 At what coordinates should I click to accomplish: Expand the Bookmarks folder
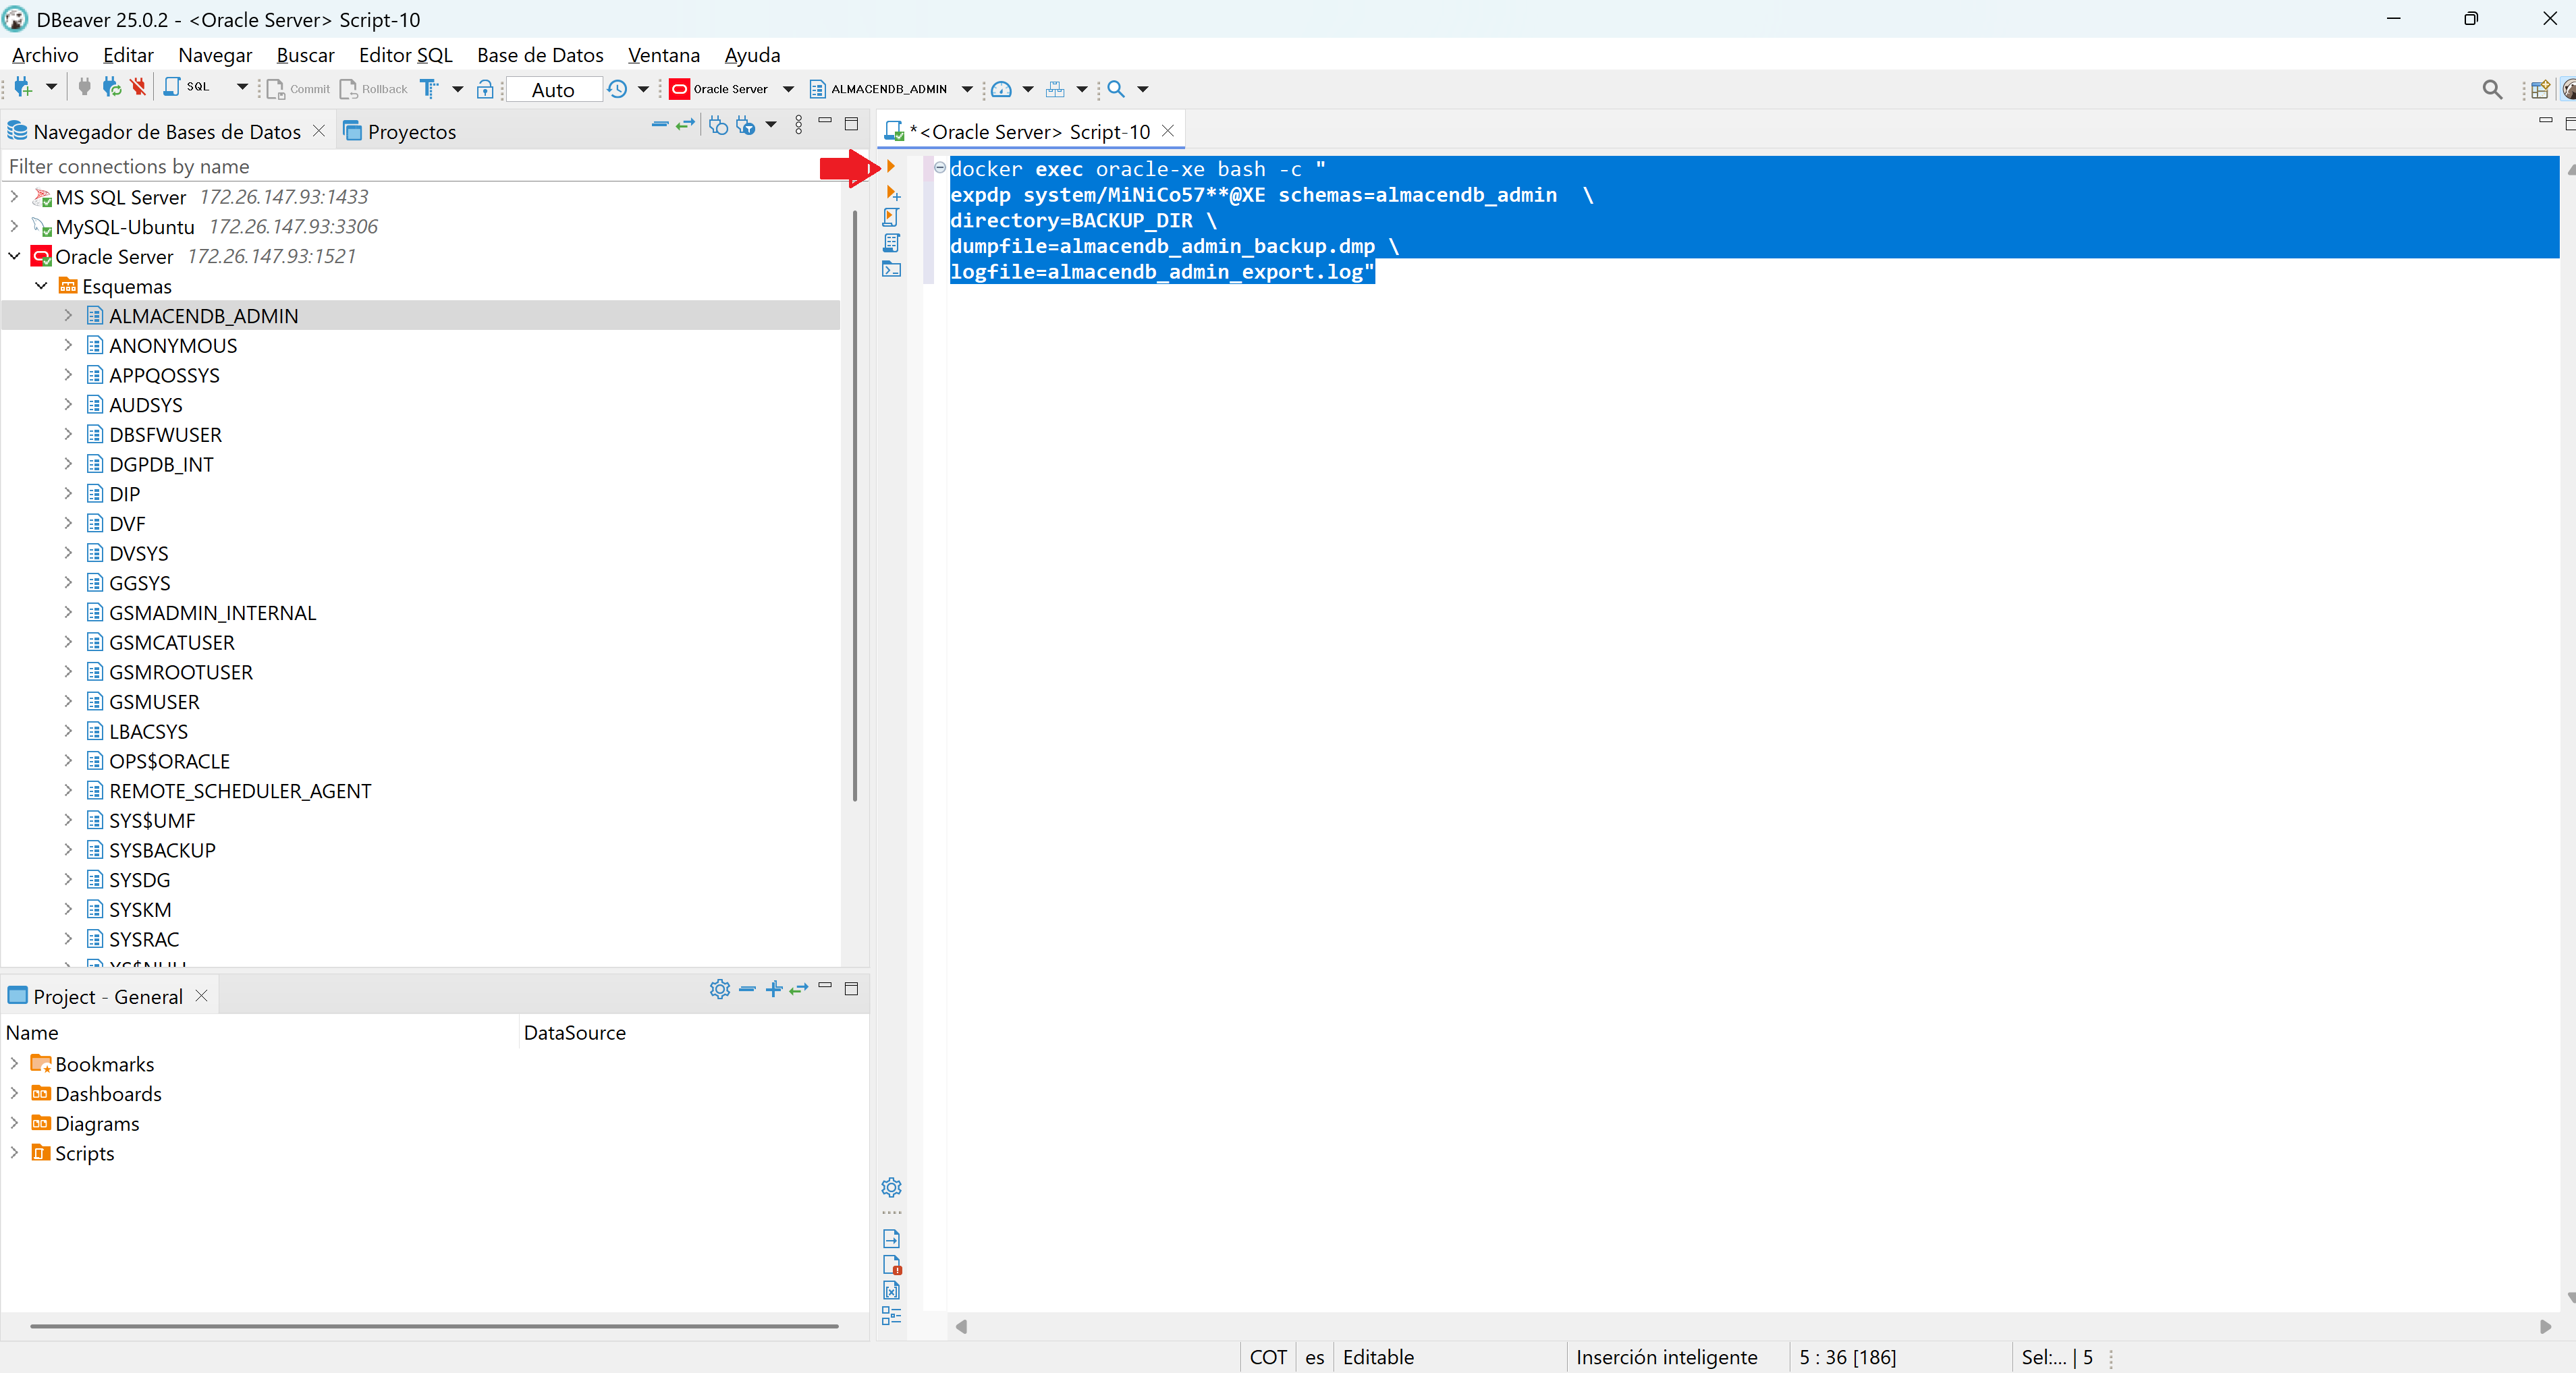tap(14, 1063)
